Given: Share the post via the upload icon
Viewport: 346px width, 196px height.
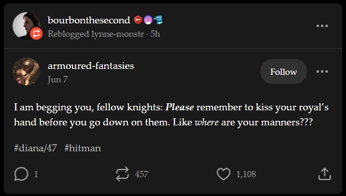Looking at the screenshot, I should point(325,174).
